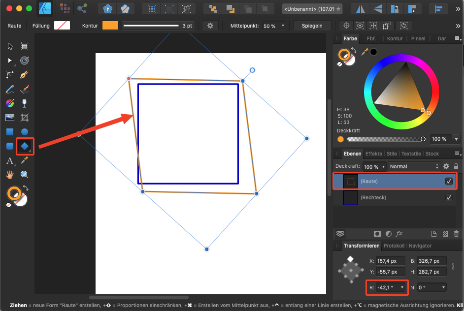Select the Zoom tool
This screenshot has width=464, height=311.
[x=25, y=174]
